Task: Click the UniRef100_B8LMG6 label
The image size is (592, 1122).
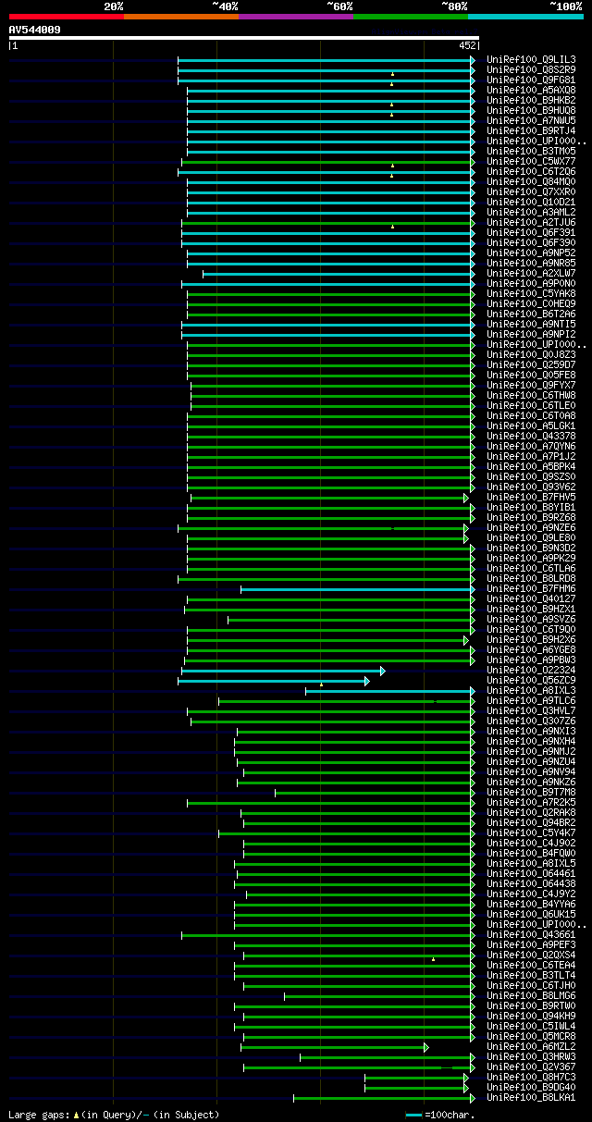Action: tap(531, 995)
